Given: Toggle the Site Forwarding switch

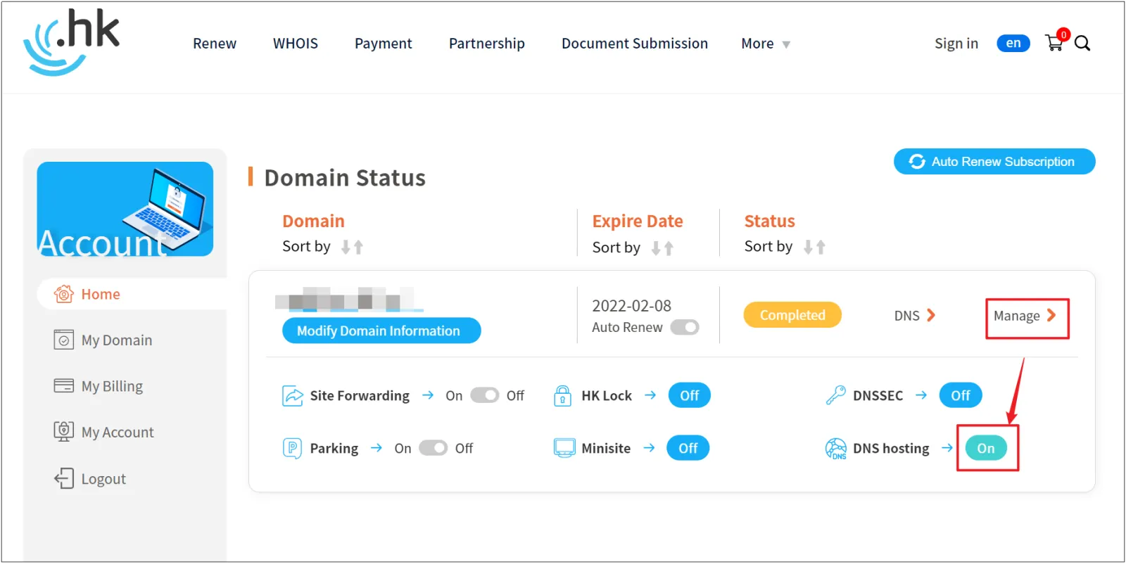Looking at the screenshot, I should coord(484,395).
